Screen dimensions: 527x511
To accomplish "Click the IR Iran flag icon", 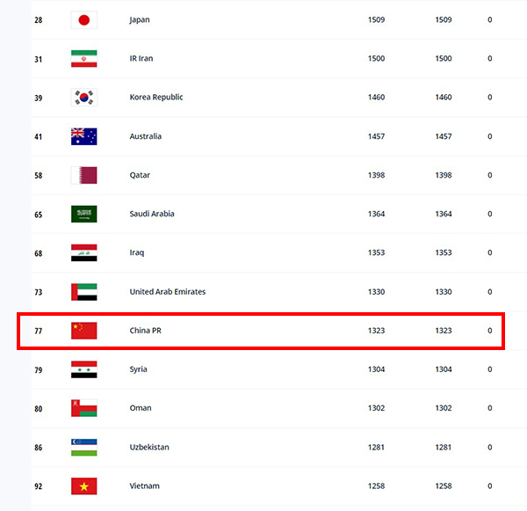I will (83, 59).
